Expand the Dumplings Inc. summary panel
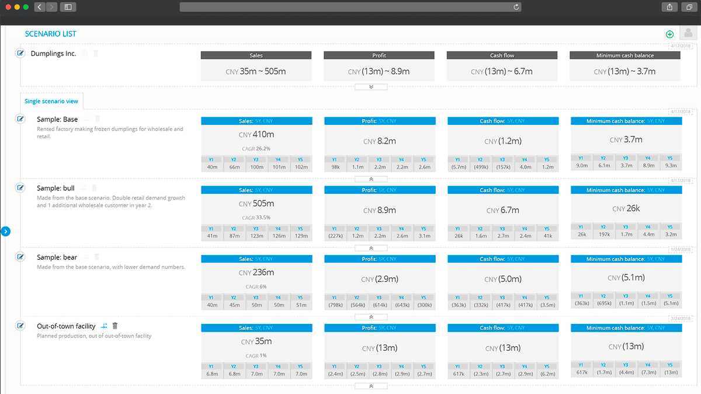Screen dimensions: 701x394 [x=371, y=87]
